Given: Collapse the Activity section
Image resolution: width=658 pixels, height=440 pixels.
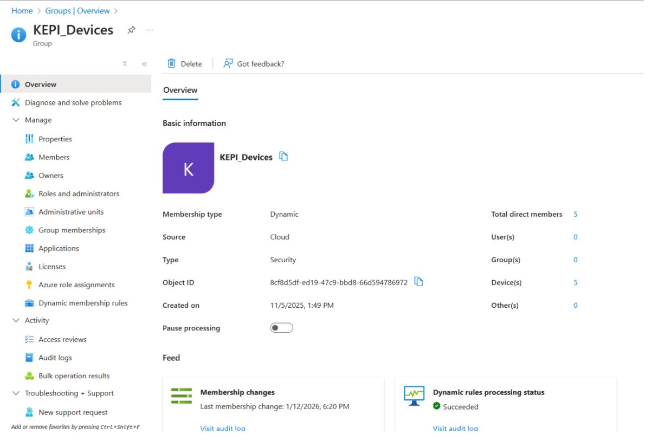Looking at the screenshot, I should tap(16, 321).
